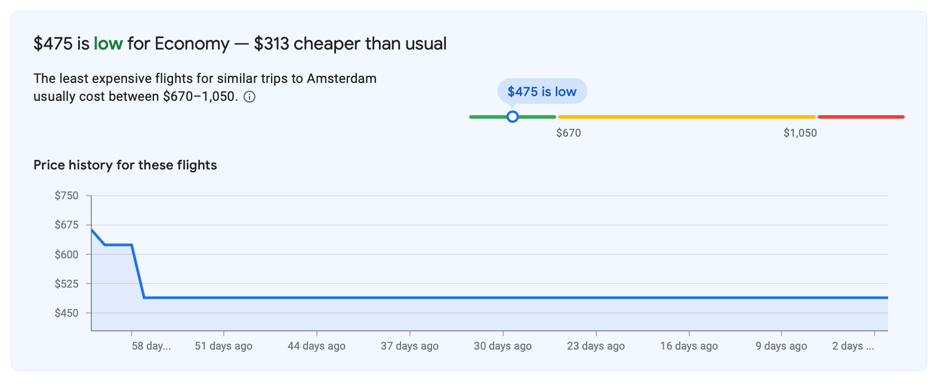Click the "9 days ago" axis label

point(781,346)
